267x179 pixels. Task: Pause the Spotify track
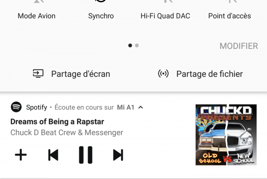point(85,155)
